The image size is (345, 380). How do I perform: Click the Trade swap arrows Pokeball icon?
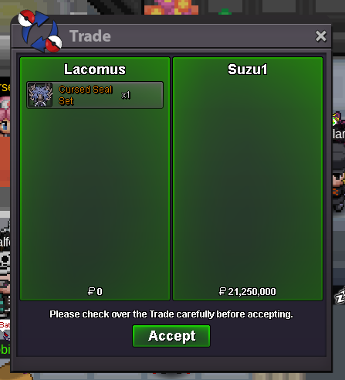coord(40,31)
